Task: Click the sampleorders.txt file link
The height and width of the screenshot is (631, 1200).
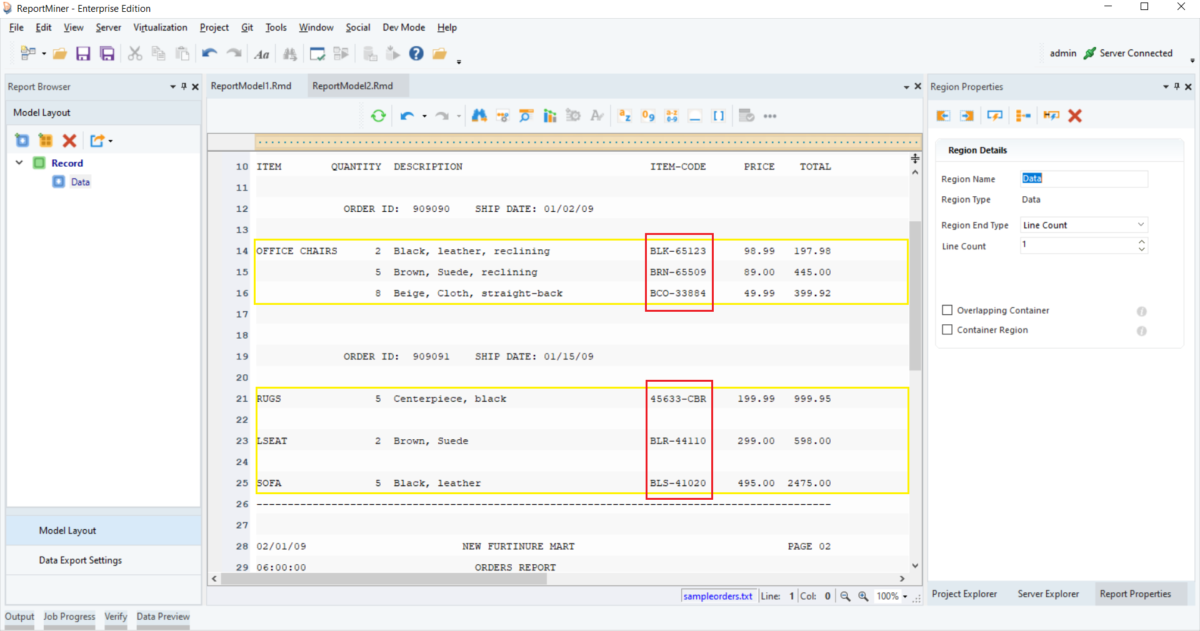Action: pos(717,596)
